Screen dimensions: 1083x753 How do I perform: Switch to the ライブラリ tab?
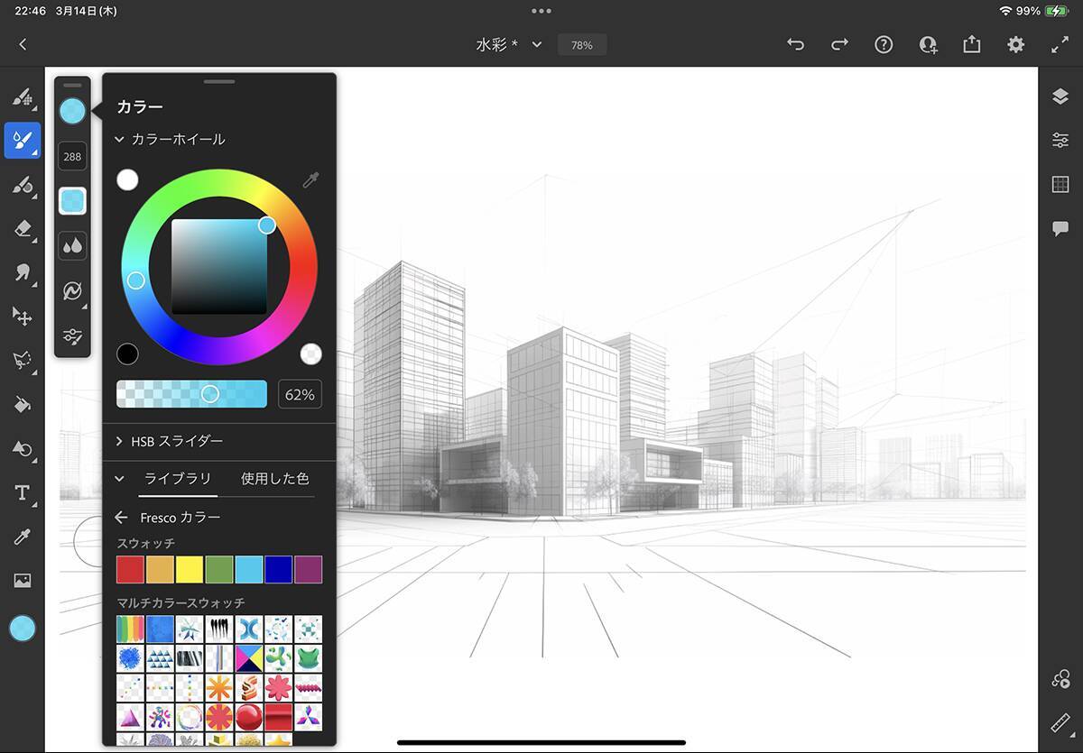pyautogui.click(x=178, y=479)
